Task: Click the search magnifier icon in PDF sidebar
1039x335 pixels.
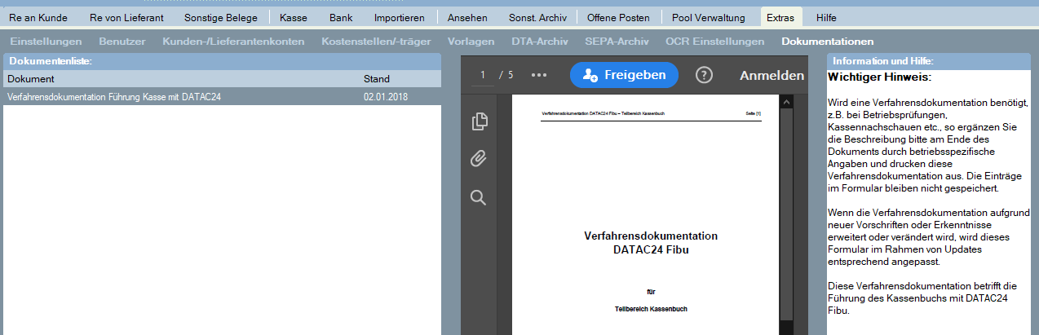Action: pos(479,197)
